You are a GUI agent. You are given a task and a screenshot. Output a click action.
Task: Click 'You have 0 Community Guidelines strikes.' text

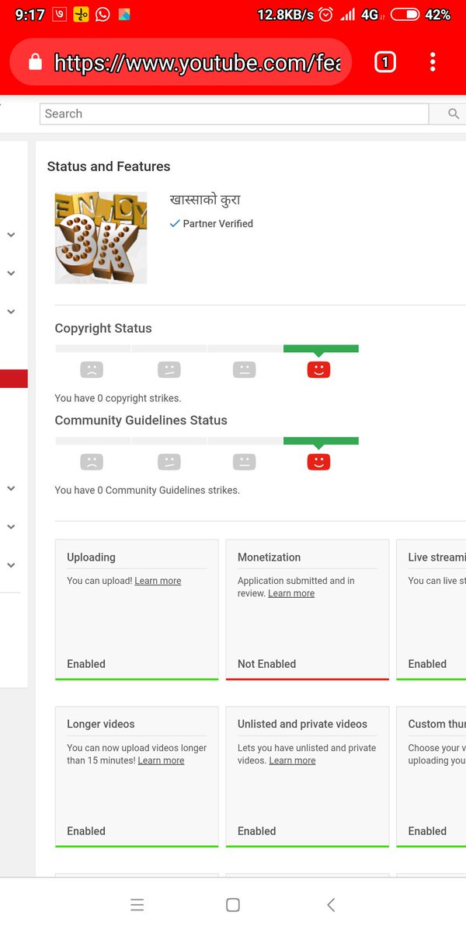click(x=148, y=491)
